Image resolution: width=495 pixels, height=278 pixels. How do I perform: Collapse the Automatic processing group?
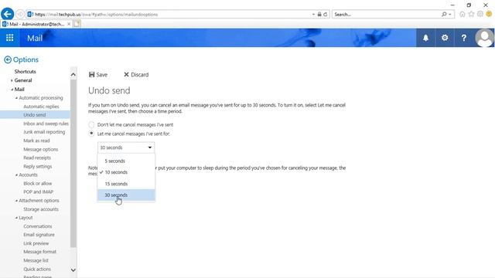[16, 98]
